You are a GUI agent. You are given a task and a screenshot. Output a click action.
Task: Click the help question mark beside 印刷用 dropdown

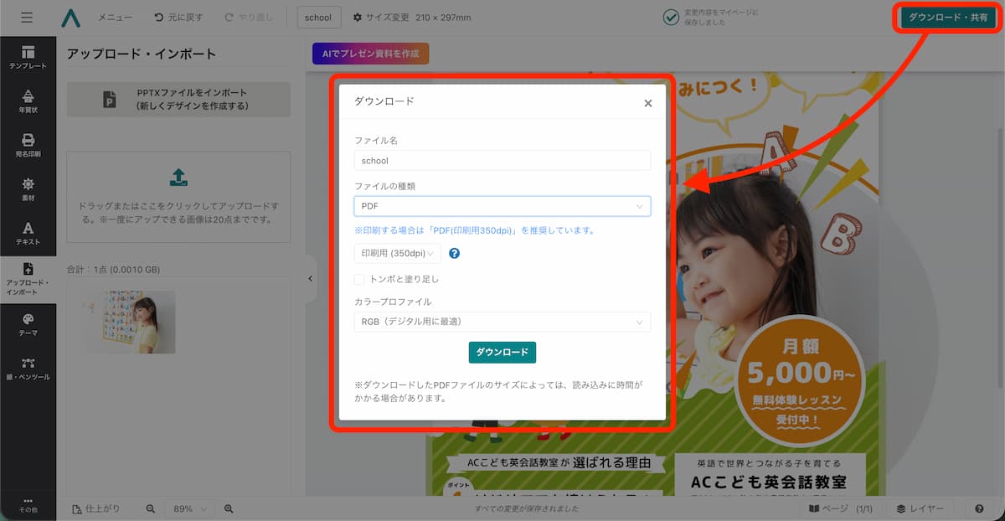pyautogui.click(x=454, y=253)
